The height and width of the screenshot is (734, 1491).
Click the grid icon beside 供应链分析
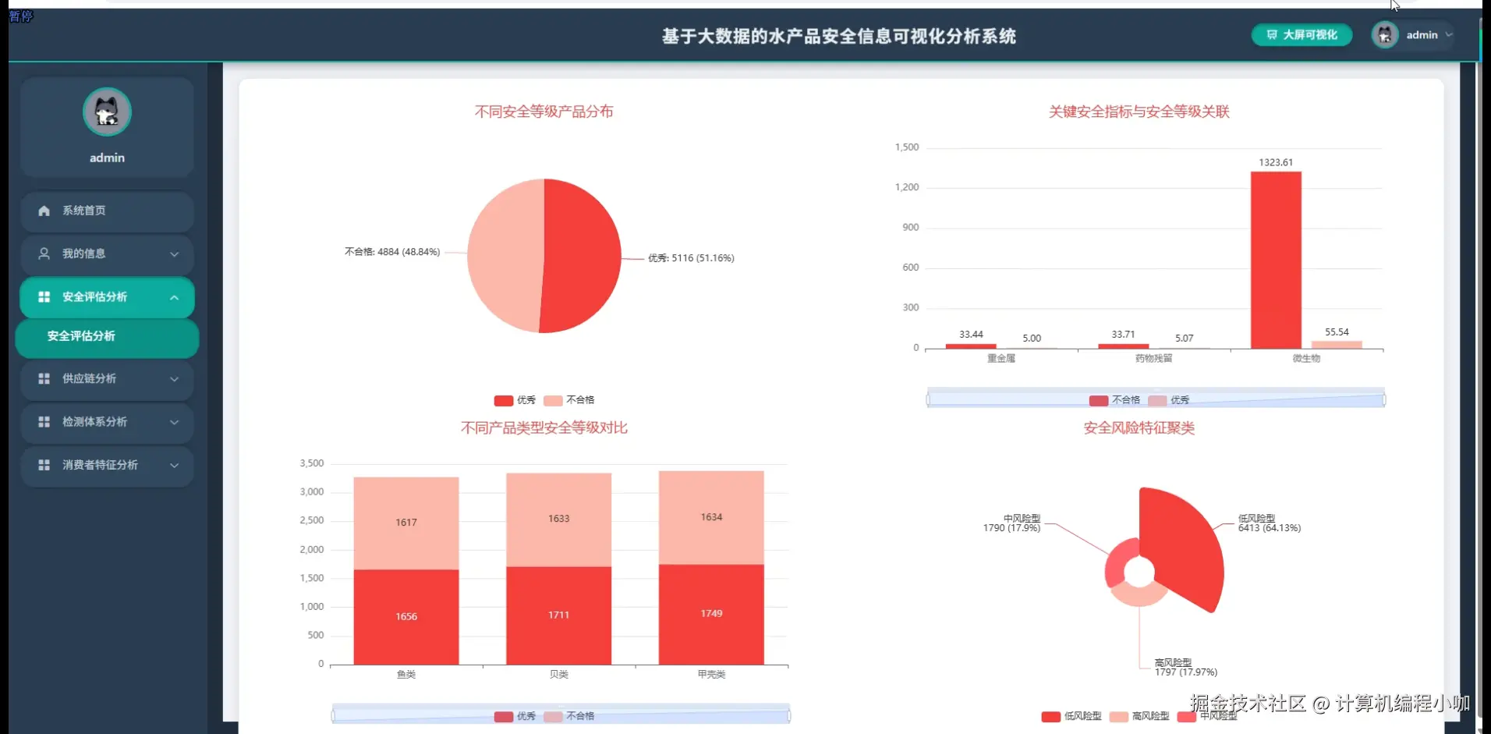click(x=44, y=378)
